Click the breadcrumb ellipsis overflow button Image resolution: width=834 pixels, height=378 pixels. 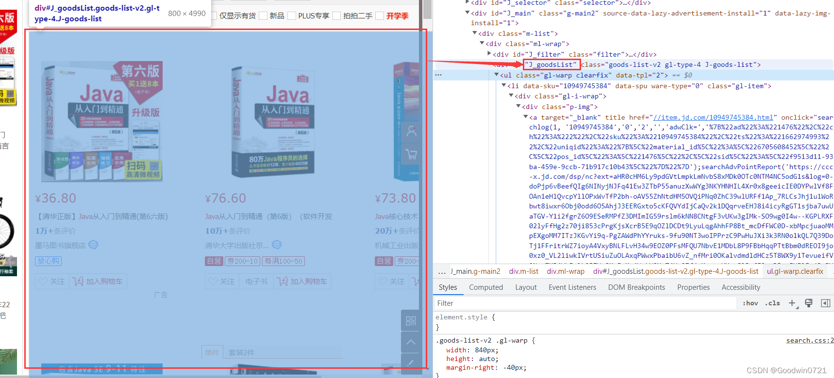(442, 271)
